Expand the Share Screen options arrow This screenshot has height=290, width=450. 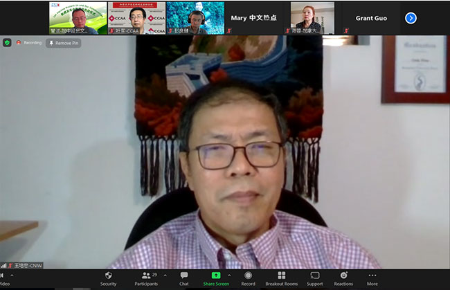[x=229, y=275]
